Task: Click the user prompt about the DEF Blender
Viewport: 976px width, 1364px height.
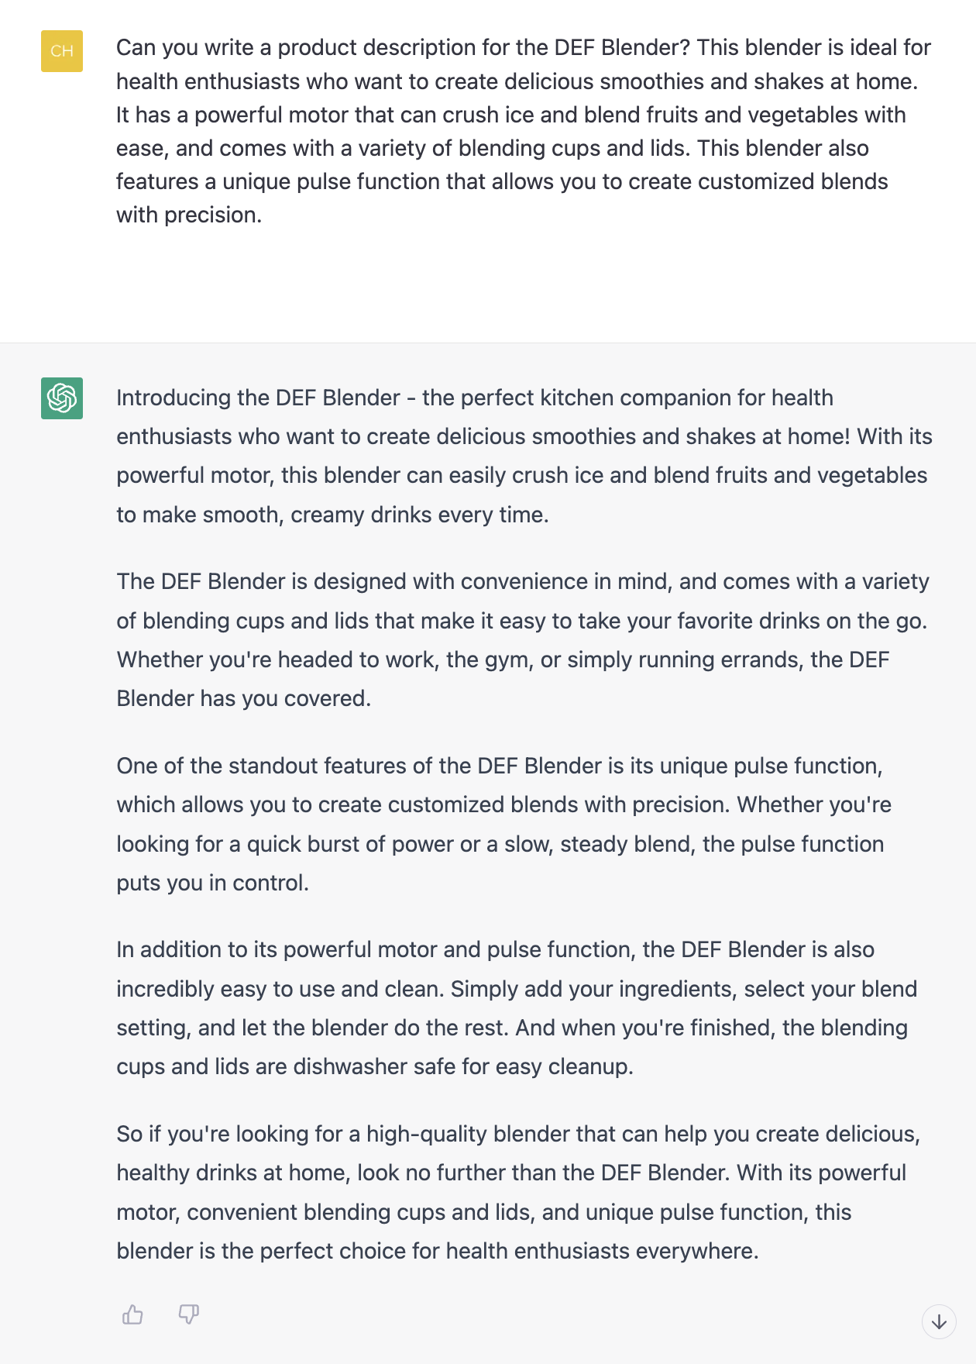Action: (x=524, y=131)
